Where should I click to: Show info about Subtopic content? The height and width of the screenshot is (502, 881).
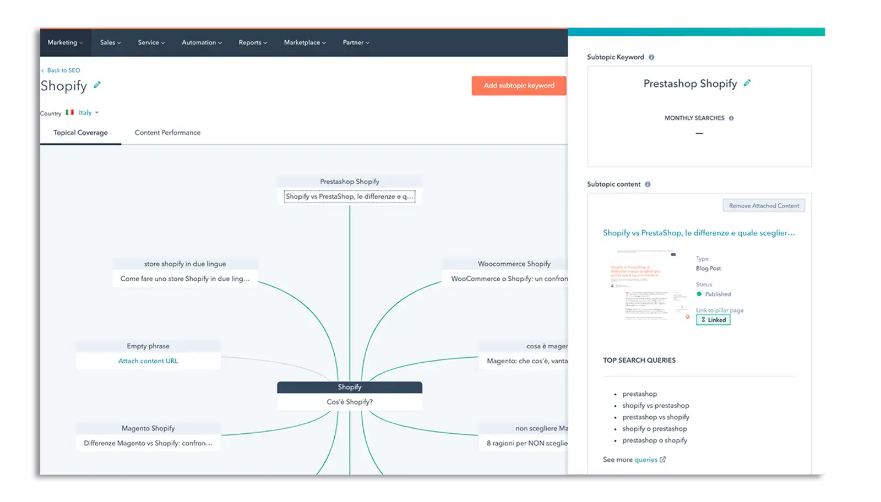pyautogui.click(x=648, y=184)
